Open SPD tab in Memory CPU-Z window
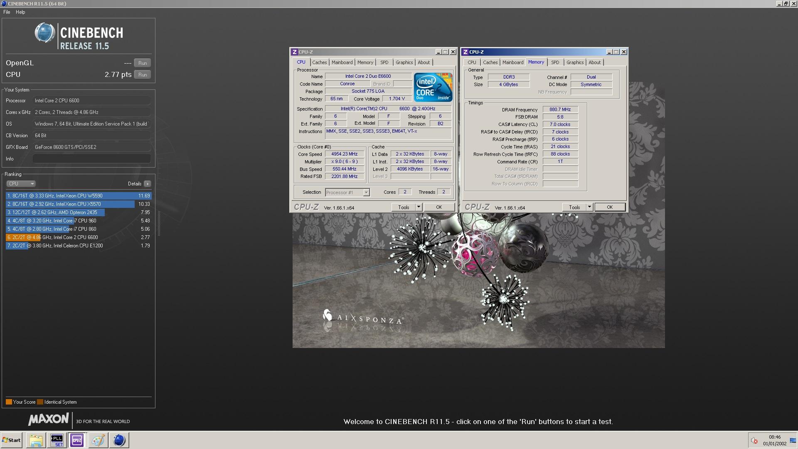 tap(555, 62)
